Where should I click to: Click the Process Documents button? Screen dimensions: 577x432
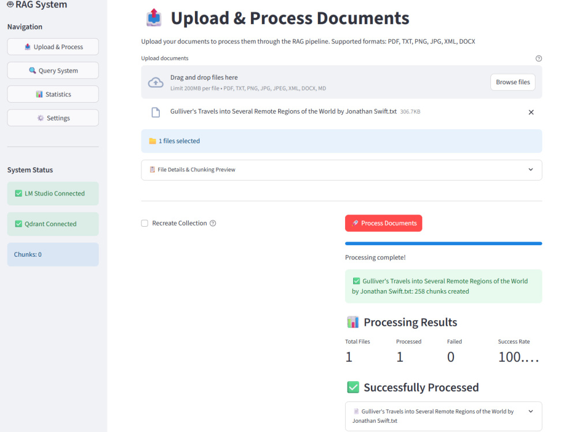tap(384, 223)
